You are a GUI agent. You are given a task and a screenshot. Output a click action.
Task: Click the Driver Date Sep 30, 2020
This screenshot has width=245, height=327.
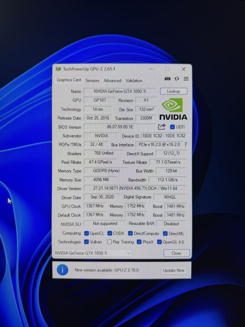tap(102, 197)
